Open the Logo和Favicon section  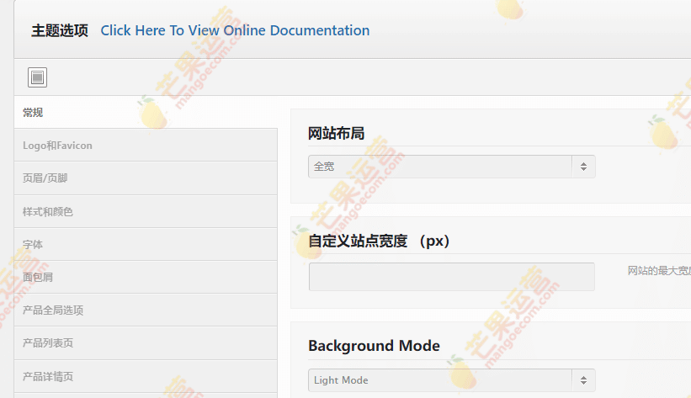tap(146, 146)
